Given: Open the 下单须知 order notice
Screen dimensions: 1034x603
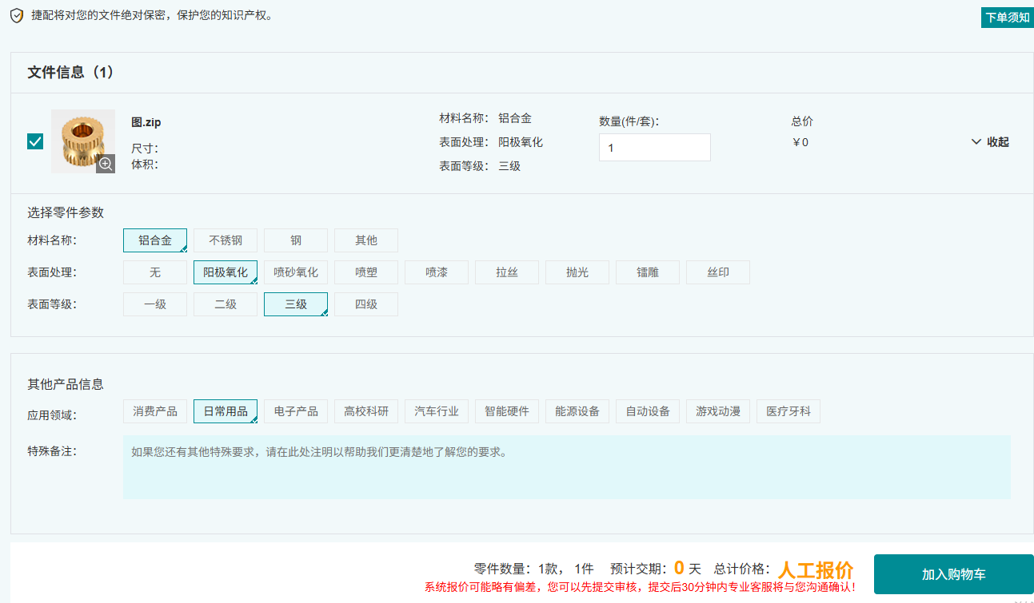Looking at the screenshot, I should [1007, 18].
